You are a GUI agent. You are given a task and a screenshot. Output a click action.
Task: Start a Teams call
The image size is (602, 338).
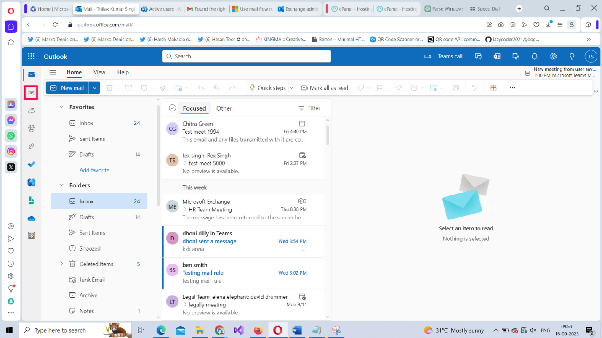pyautogui.click(x=444, y=56)
